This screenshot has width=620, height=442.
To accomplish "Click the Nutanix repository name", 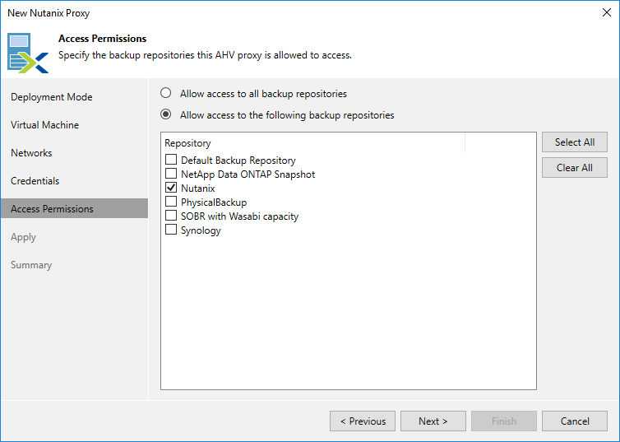I will 197,188.
